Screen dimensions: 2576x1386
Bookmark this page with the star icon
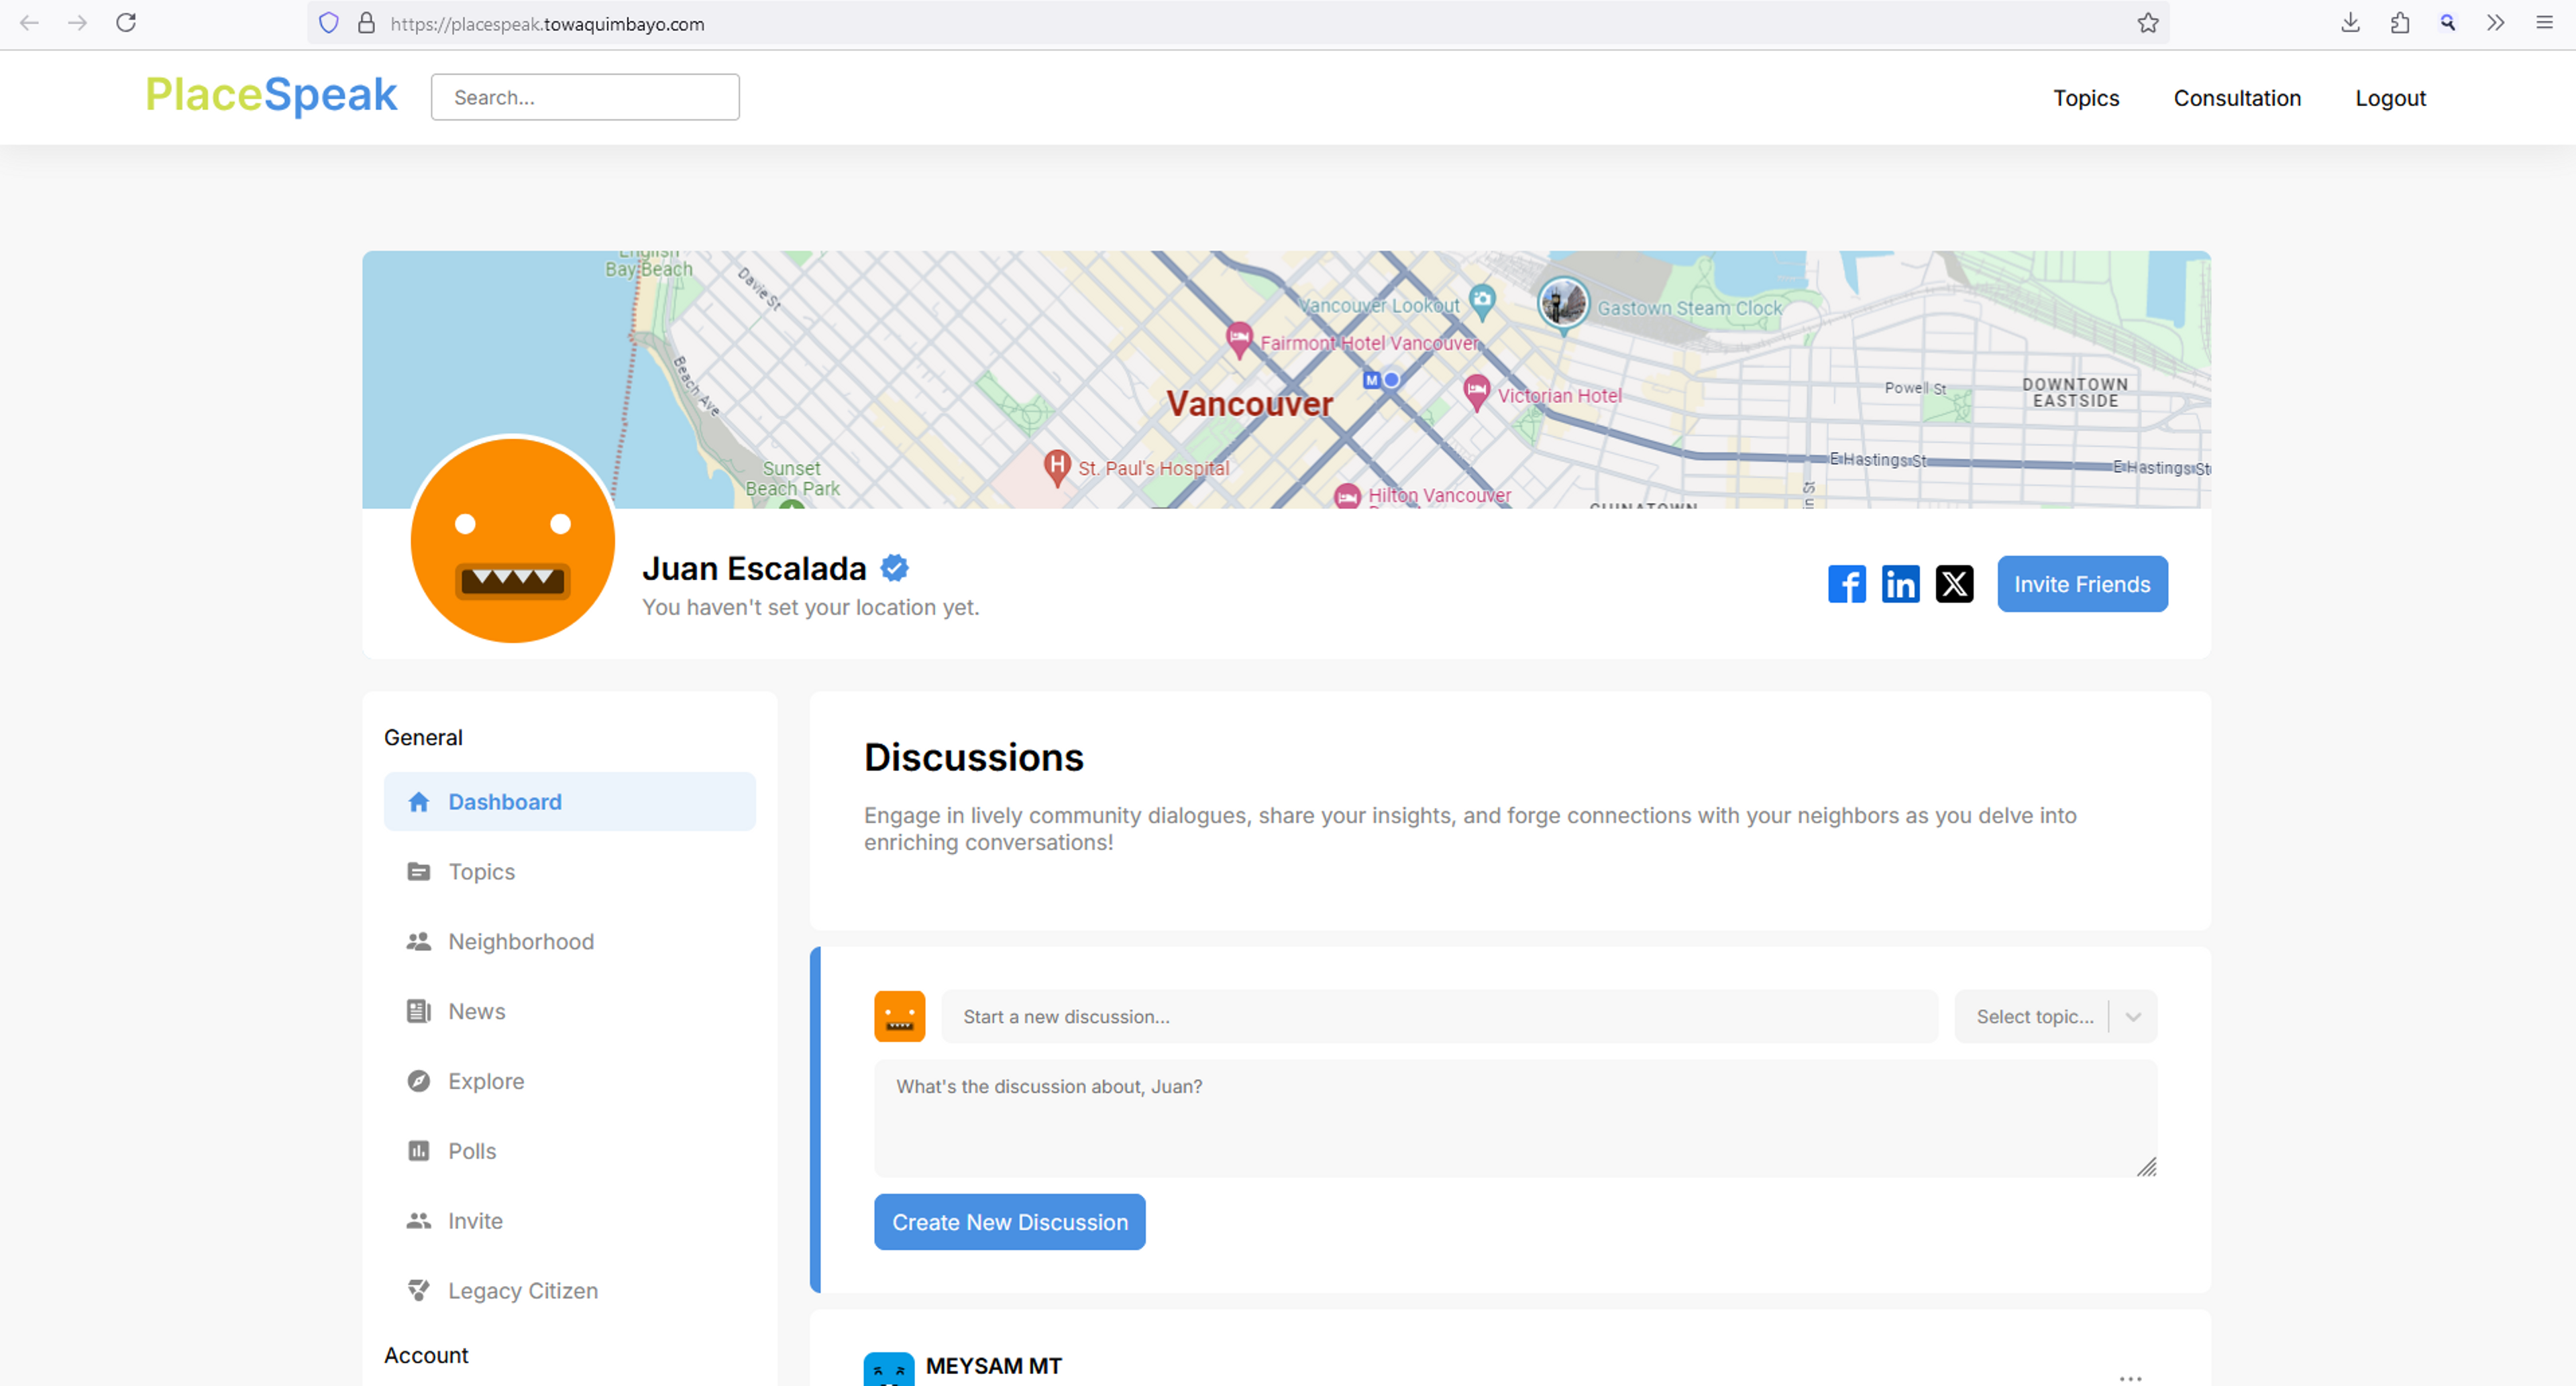pyautogui.click(x=2147, y=23)
